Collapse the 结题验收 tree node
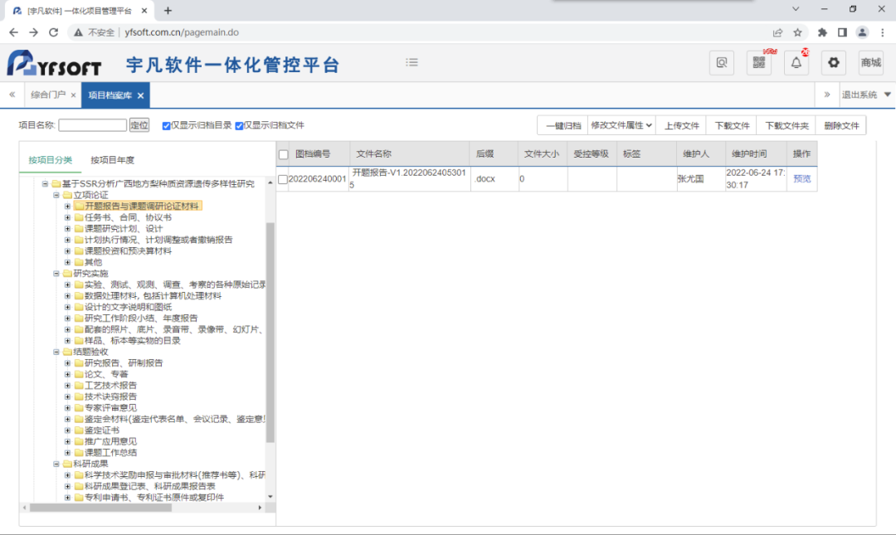This screenshot has height=535, width=896. pyautogui.click(x=56, y=352)
